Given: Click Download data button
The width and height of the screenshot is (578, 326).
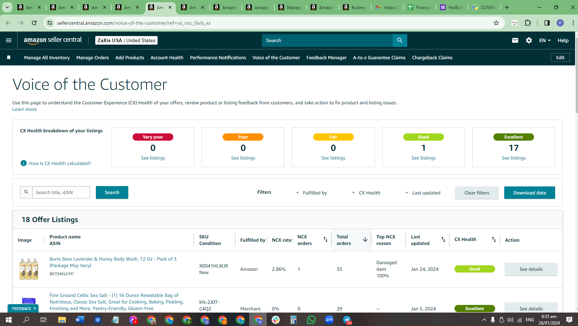Looking at the screenshot, I should click(529, 193).
